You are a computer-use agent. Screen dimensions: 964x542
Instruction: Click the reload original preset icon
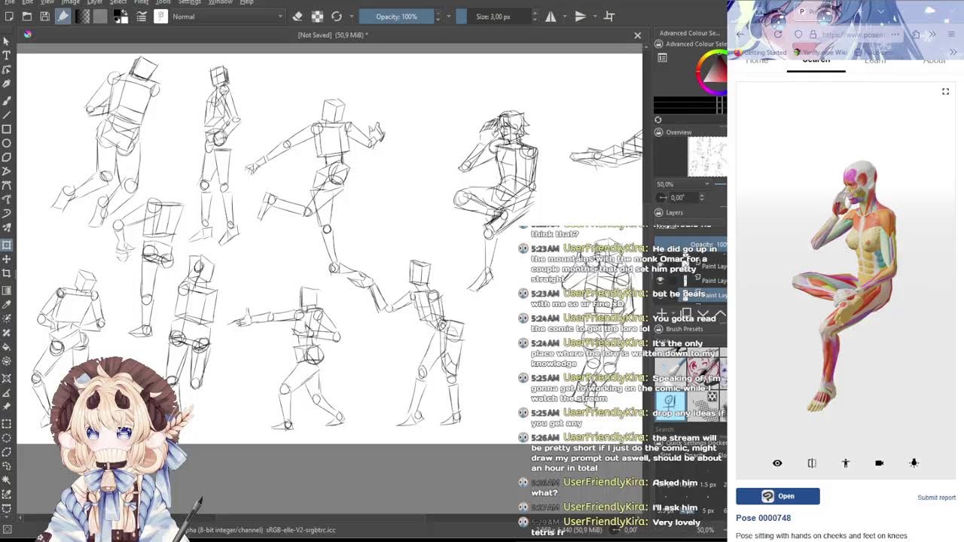coord(337,17)
